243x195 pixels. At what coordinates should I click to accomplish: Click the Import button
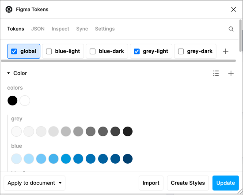point(151,183)
